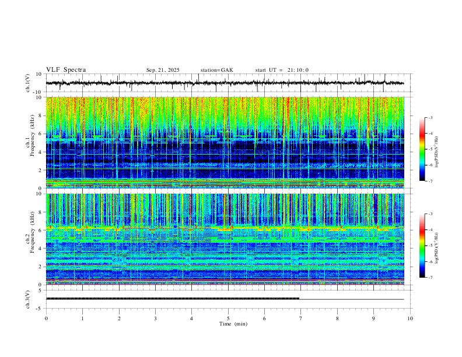
Task: Click the "1" minute tick on time axis
Action: tap(82, 318)
